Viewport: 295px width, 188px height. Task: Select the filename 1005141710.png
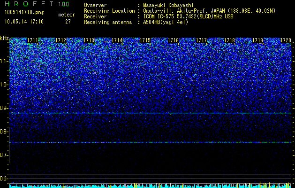(24, 13)
